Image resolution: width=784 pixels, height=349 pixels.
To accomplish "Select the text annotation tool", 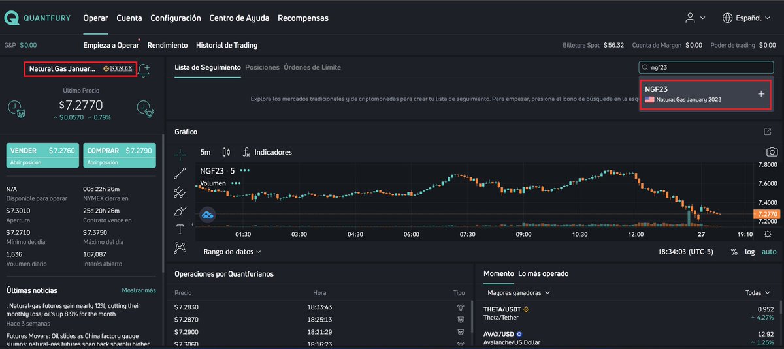I will 180,229.
